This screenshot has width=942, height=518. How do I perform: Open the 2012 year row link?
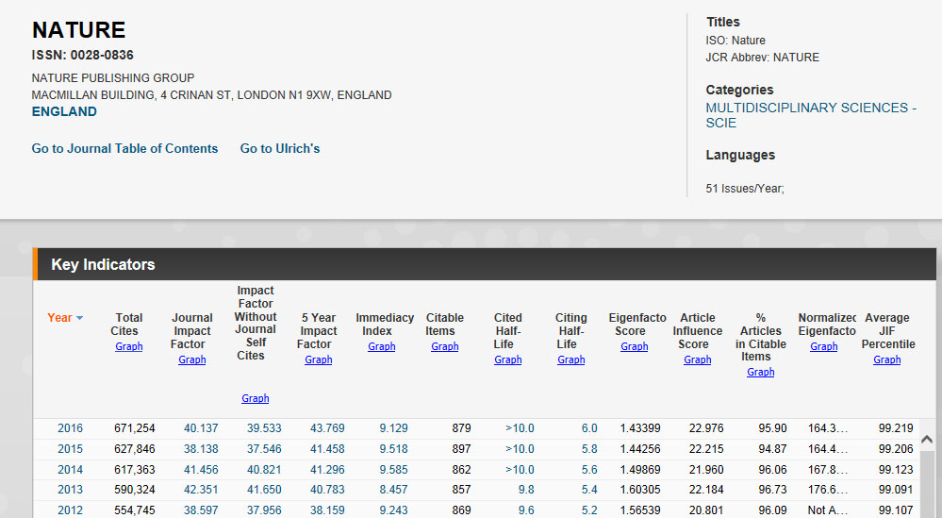pyautogui.click(x=71, y=510)
